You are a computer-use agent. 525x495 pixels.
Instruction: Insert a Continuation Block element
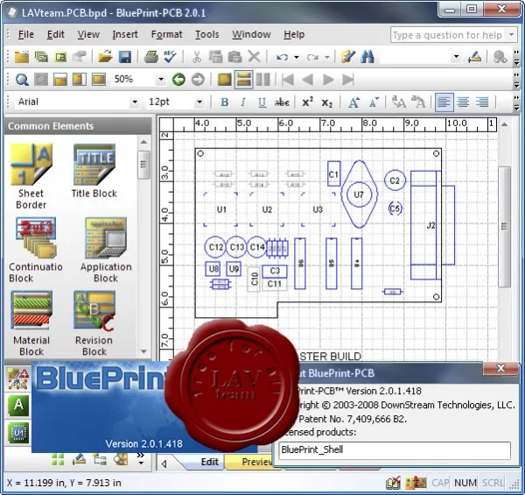(x=35, y=250)
